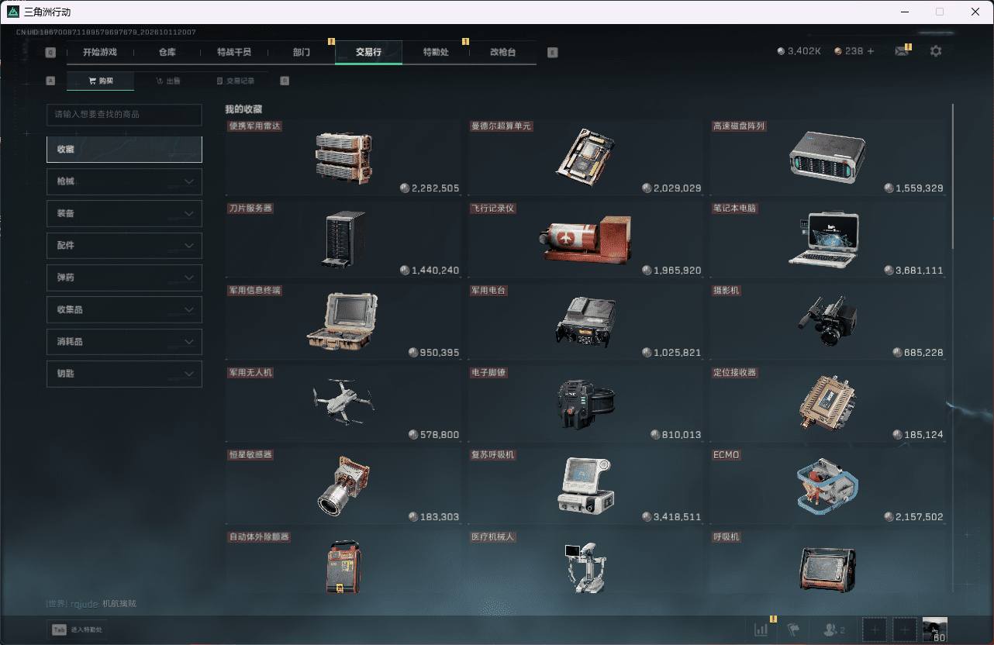Switch to the 特战干员 tab
The image size is (994, 645).
(234, 52)
